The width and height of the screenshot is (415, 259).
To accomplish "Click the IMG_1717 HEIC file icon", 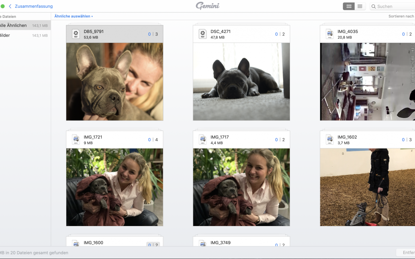I will [x=203, y=139].
